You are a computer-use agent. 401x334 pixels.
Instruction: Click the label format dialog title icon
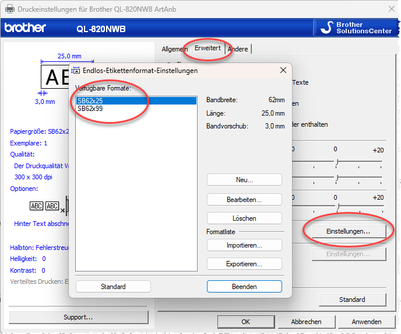75,71
